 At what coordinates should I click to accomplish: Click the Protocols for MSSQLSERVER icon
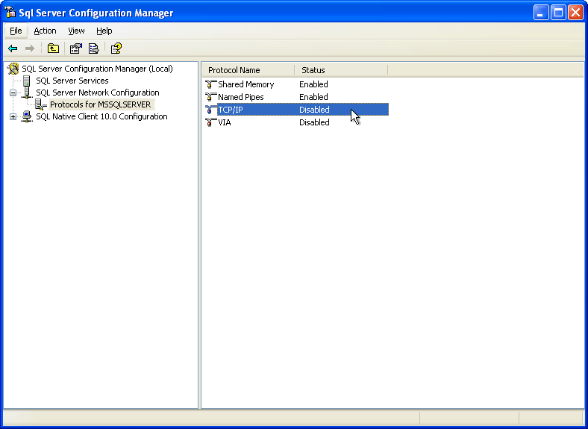(40, 104)
